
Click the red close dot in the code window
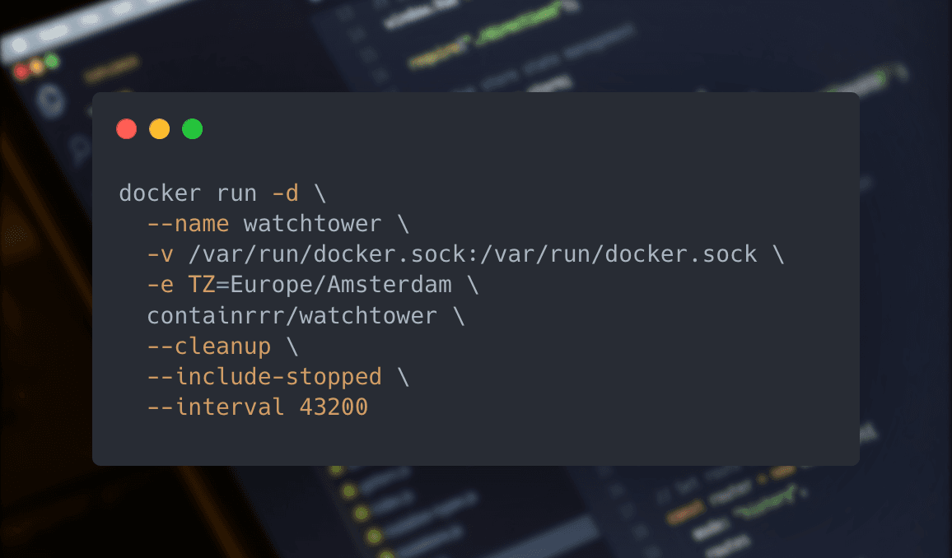pos(126,129)
